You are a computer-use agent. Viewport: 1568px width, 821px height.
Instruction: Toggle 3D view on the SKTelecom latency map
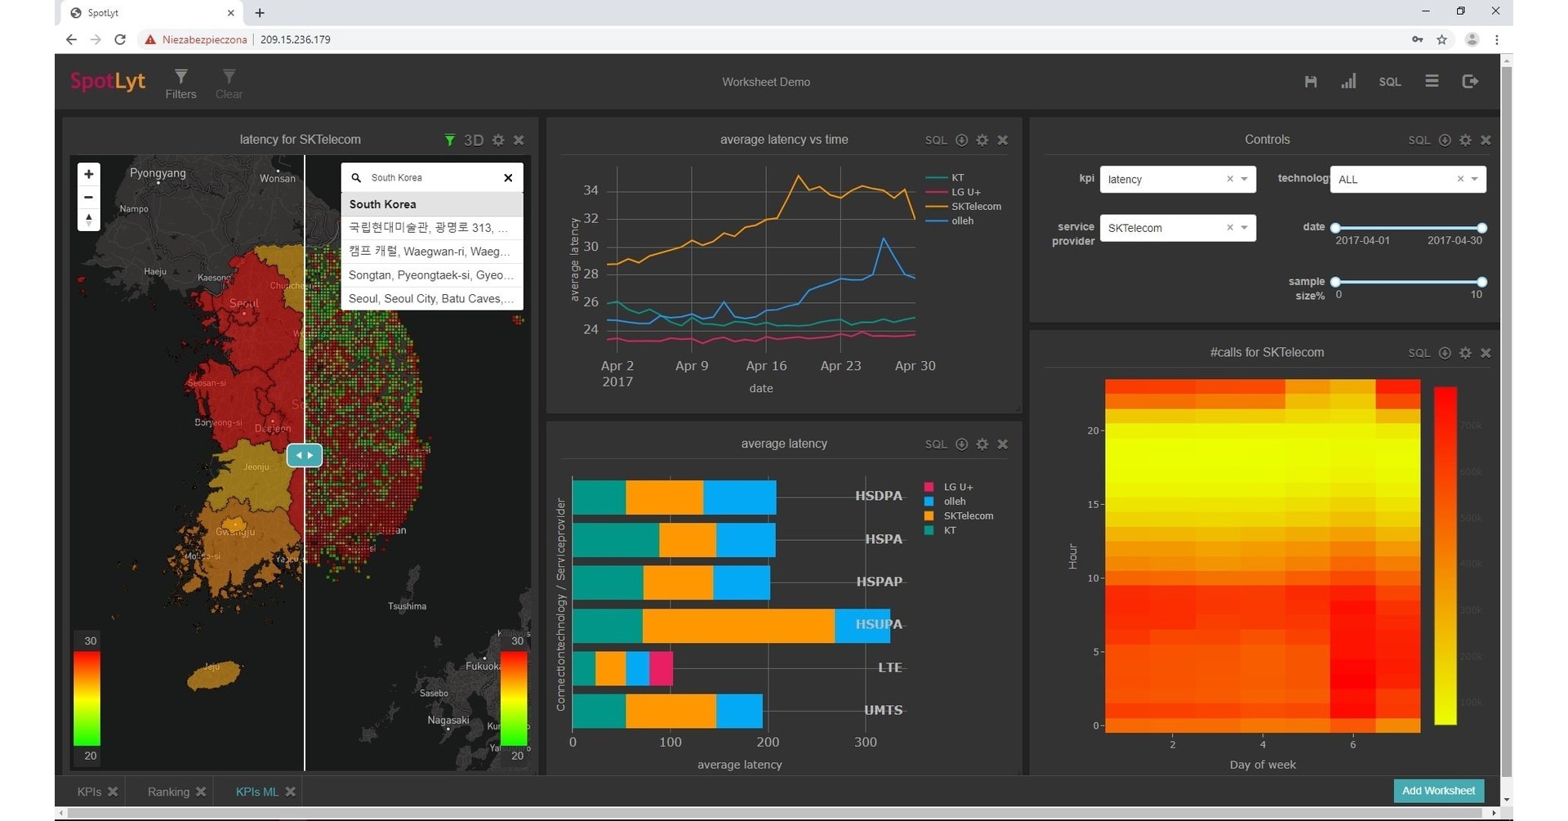(x=474, y=140)
